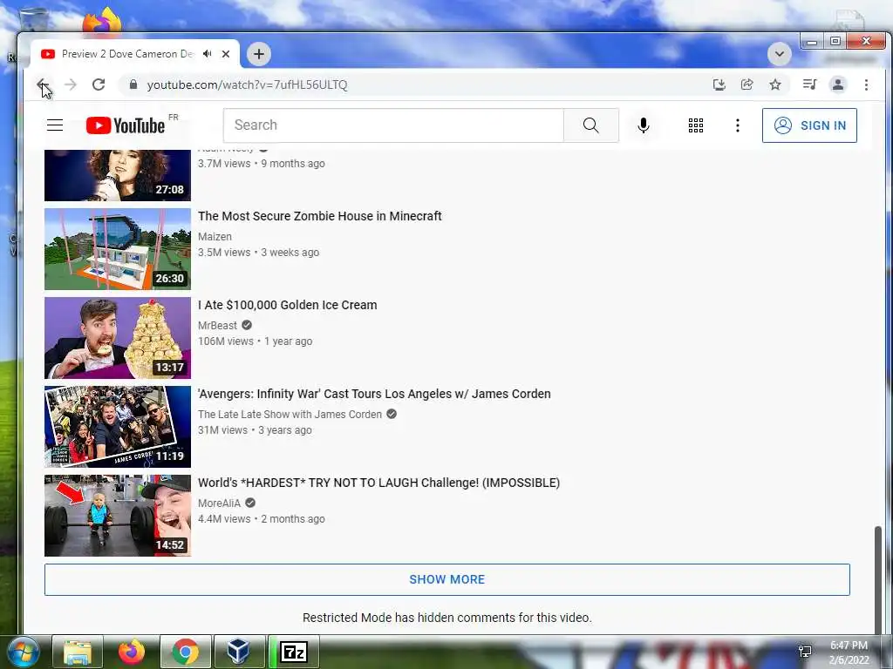Visit the MrBeast channel name
The image size is (893, 669).
click(217, 326)
